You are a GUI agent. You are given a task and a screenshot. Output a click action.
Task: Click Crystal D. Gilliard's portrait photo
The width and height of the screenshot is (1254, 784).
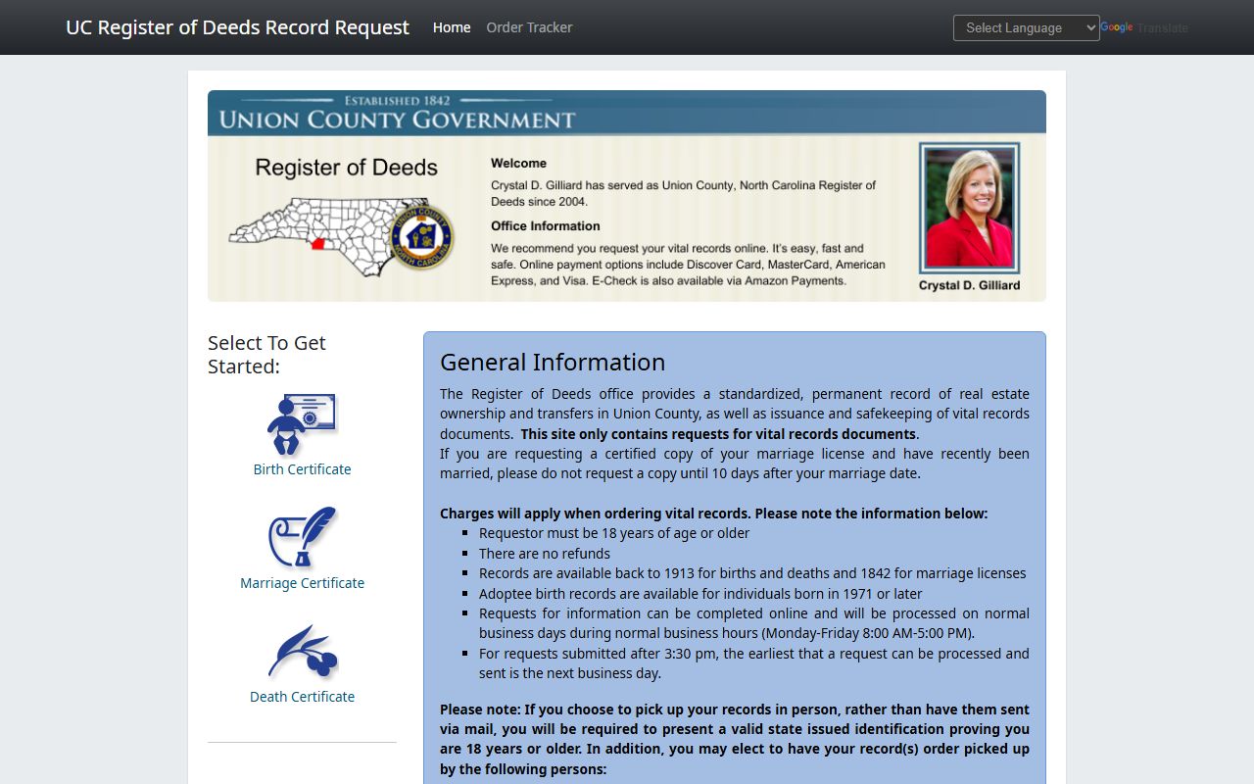[969, 208]
